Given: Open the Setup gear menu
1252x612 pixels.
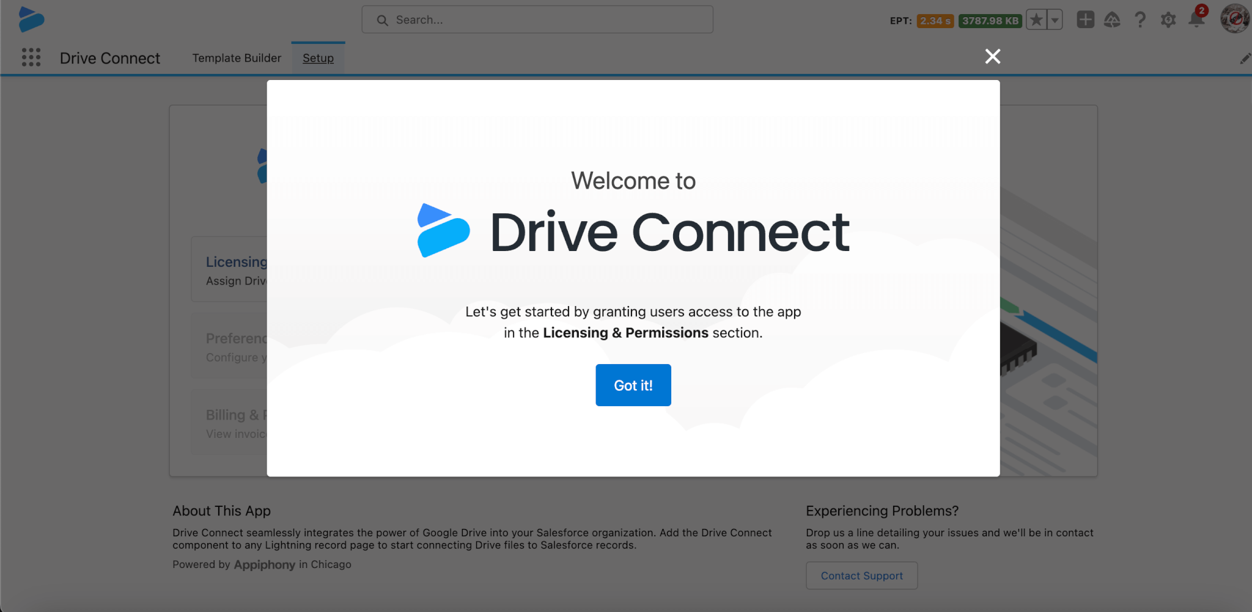Looking at the screenshot, I should [x=1168, y=20].
